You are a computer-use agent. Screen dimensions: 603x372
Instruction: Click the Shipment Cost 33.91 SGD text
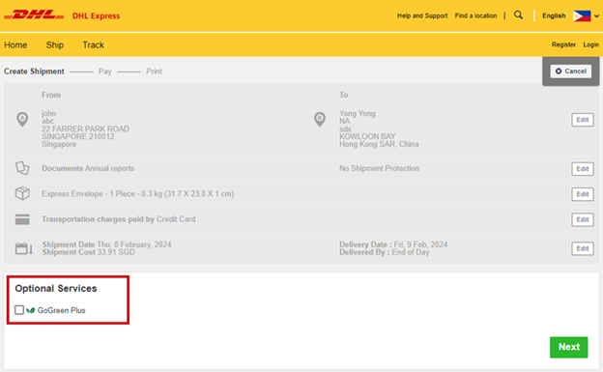click(x=89, y=252)
